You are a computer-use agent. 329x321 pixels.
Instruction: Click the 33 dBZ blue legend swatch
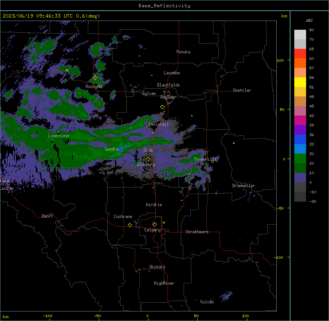click(x=300, y=140)
